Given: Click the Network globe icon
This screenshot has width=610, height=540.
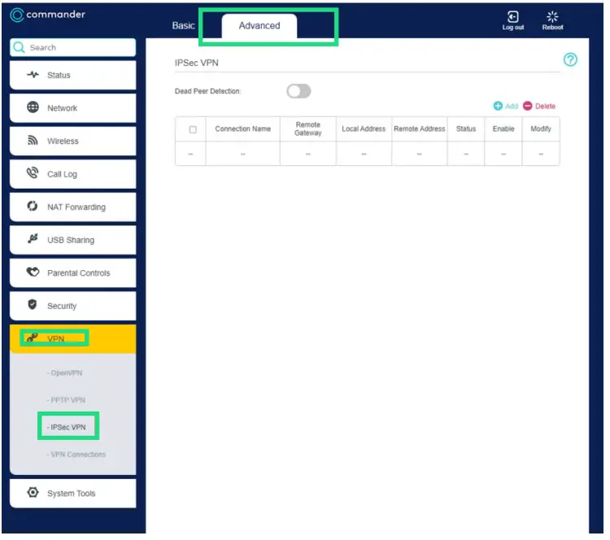Looking at the screenshot, I should pos(33,107).
